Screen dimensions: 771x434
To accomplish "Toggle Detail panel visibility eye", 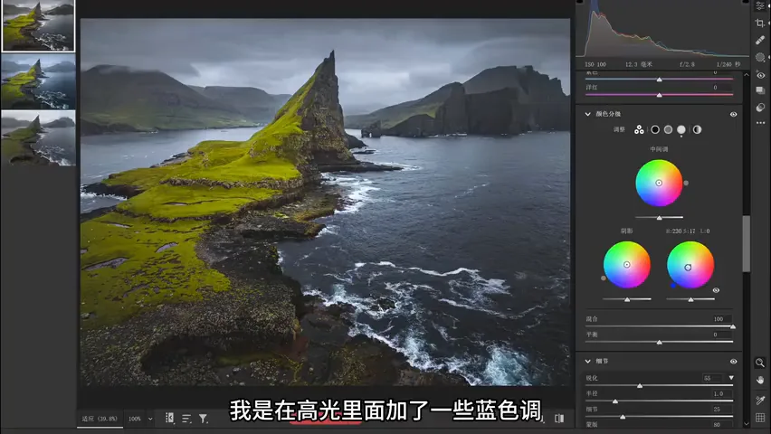I will [x=733, y=362].
